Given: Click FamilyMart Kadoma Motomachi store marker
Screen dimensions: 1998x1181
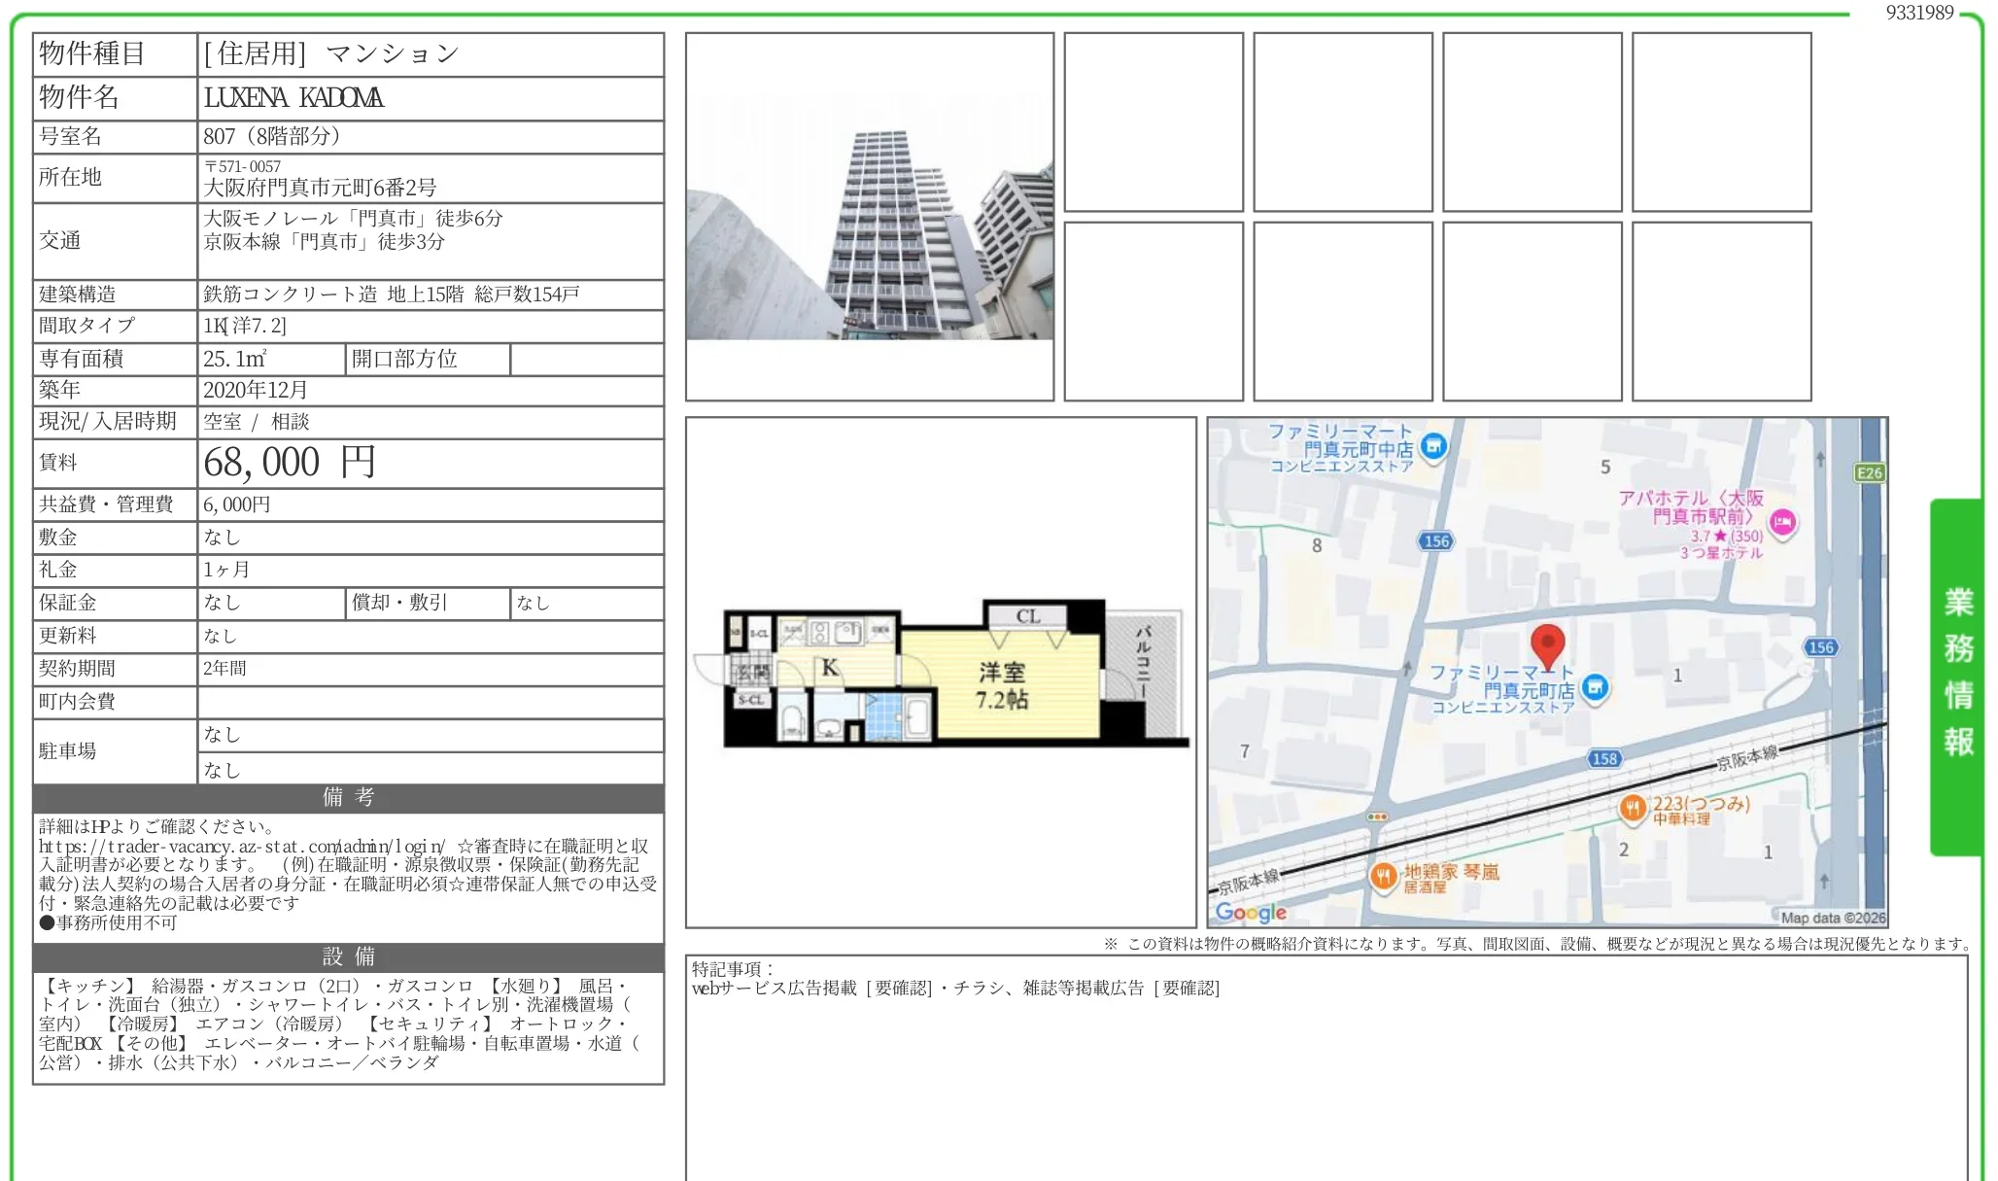Looking at the screenshot, I should 1595,687.
